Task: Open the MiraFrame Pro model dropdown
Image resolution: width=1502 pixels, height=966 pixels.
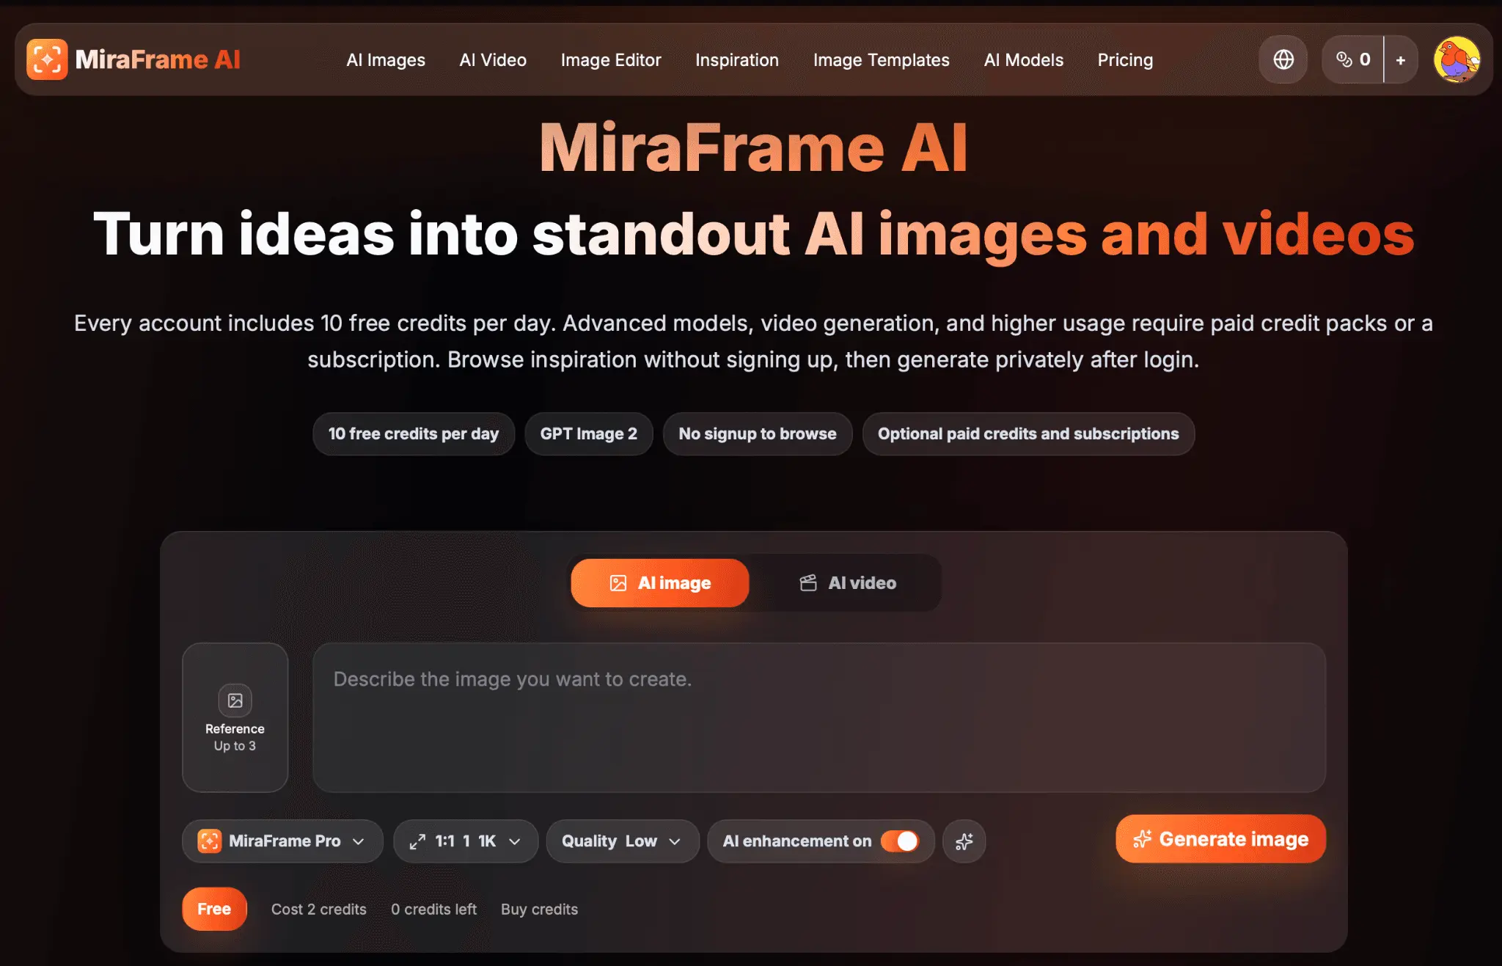Action: (282, 841)
